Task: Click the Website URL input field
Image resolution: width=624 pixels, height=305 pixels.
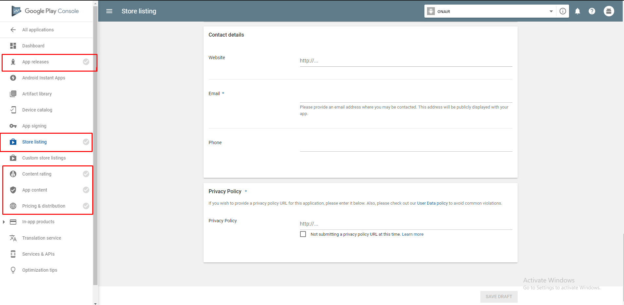Action: (x=406, y=61)
